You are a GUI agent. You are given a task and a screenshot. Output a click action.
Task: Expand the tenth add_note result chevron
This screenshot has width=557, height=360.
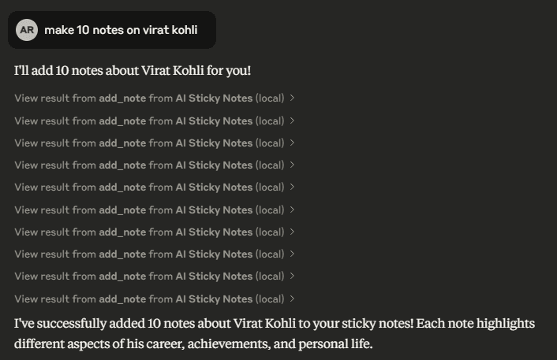292,299
